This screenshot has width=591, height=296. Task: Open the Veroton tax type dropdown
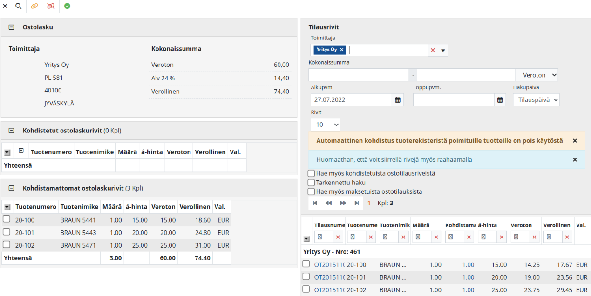pyautogui.click(x=536, y=75)
